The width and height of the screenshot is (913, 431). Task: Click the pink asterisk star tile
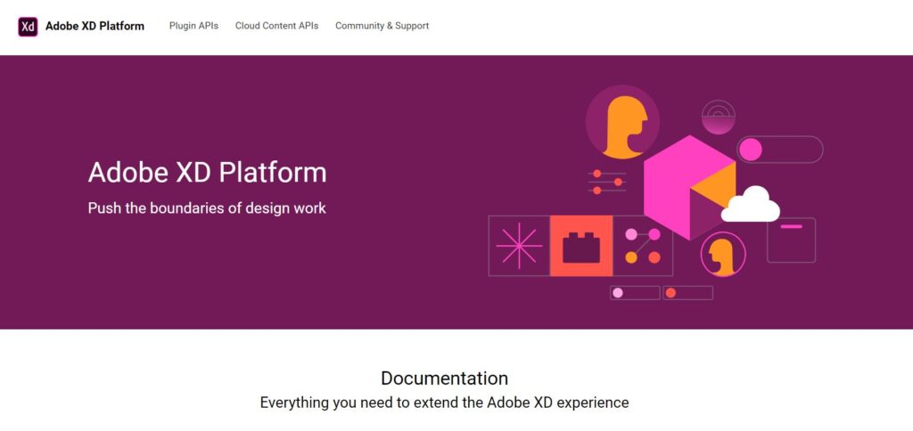[x=519, y=246]
